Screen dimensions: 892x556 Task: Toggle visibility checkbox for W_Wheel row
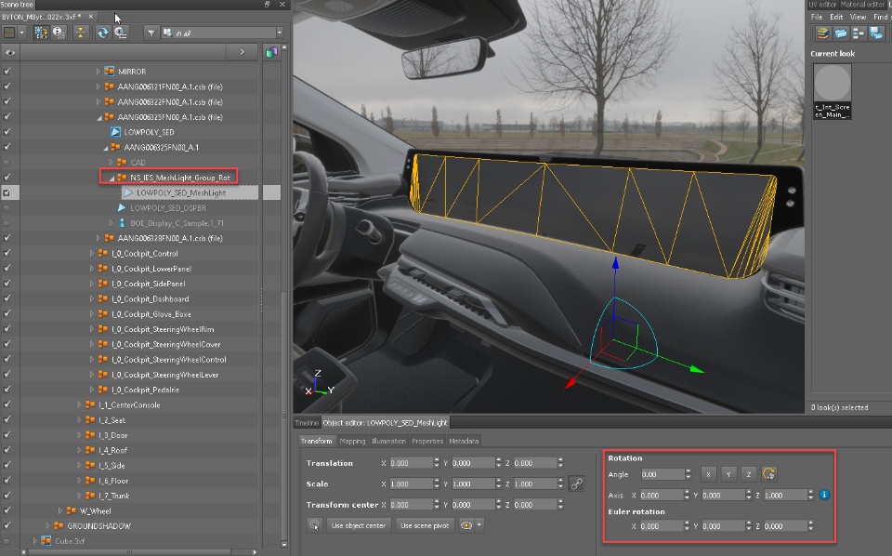tap(7, 511)
